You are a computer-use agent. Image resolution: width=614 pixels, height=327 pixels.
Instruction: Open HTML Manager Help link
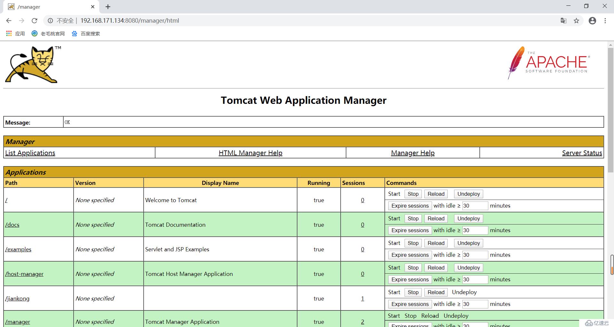pyautogui.click(x=250, y=153)
